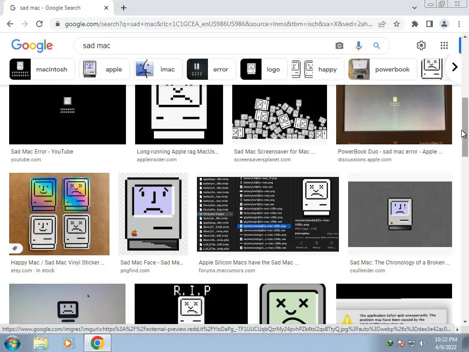Click 'Sad Mac Screensaver for Mac ...' link
Image resolution: width=469 pixels, height=352 pixels.
click(x=275, y=151)
